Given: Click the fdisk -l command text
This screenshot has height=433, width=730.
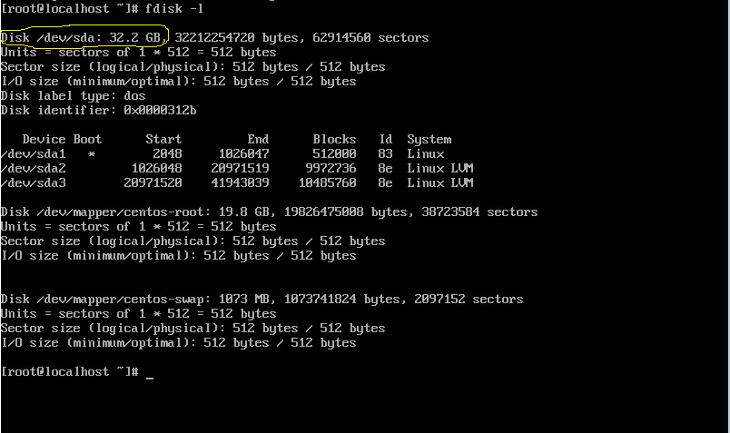Looking at the screenshot, I should [174, 8].
